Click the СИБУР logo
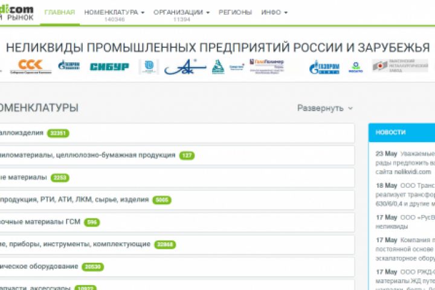435x290 pixels. tap(109, 66)
